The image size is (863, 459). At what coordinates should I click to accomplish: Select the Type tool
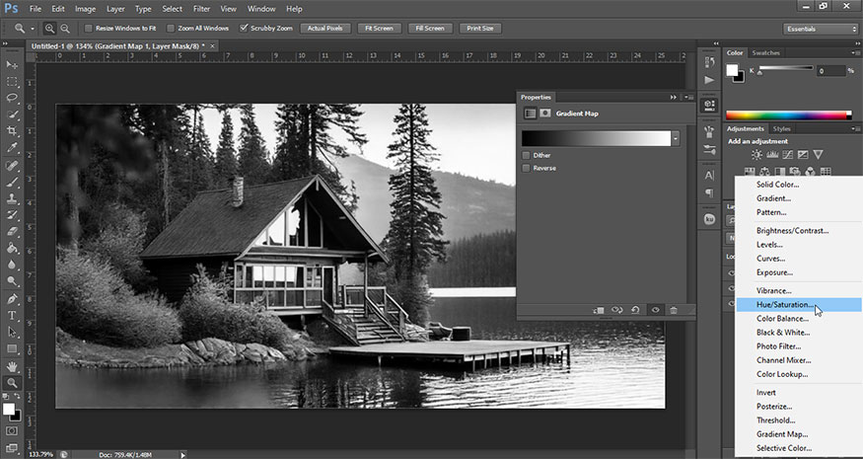pyautogui.click(x=13, y=316)
